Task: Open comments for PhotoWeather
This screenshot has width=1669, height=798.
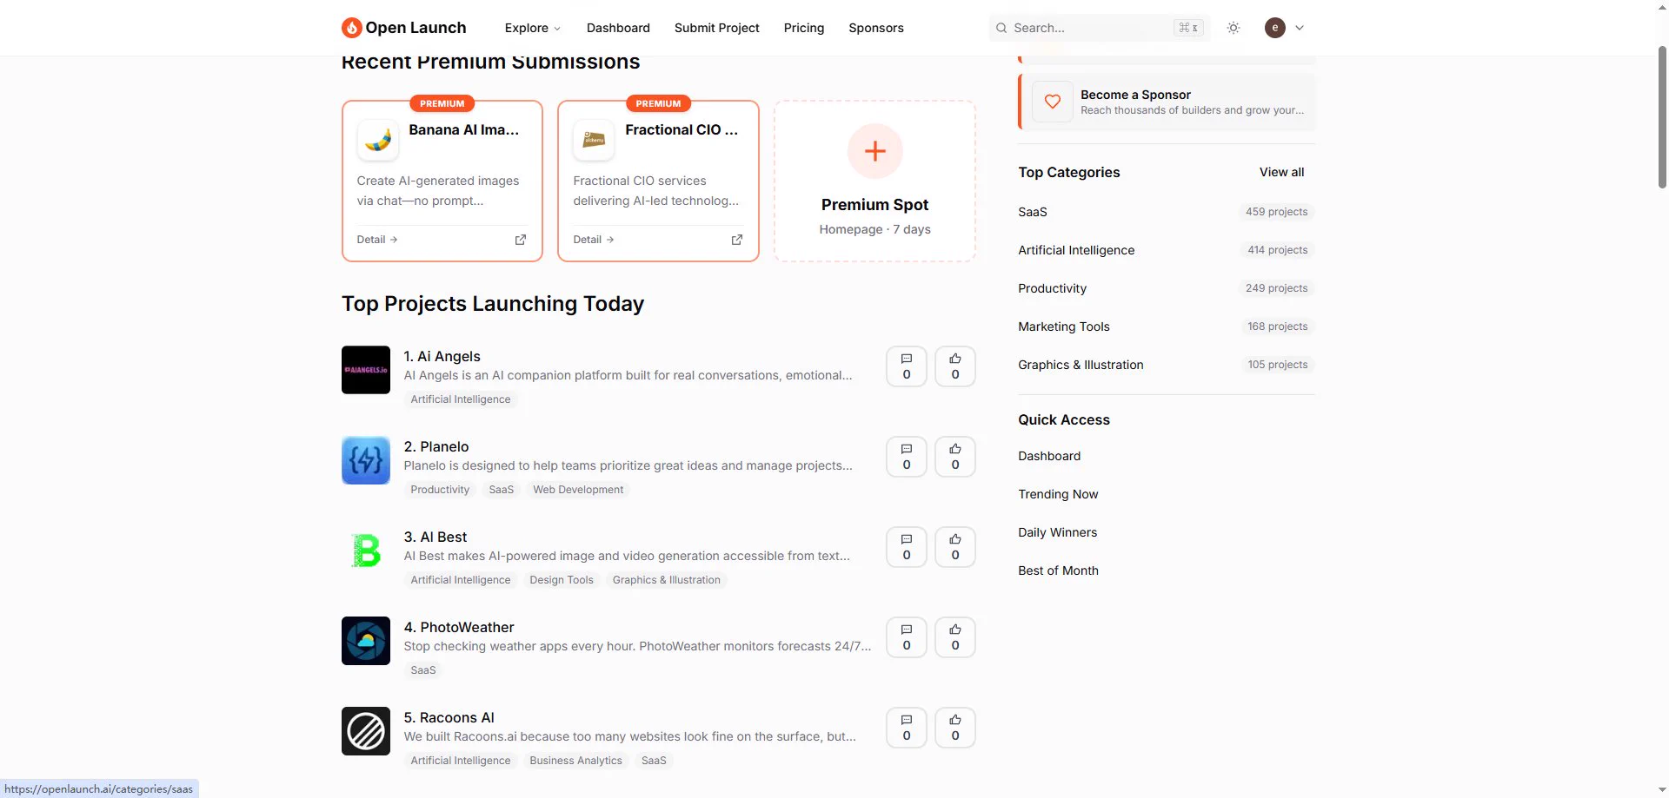Action: point(906,637)
